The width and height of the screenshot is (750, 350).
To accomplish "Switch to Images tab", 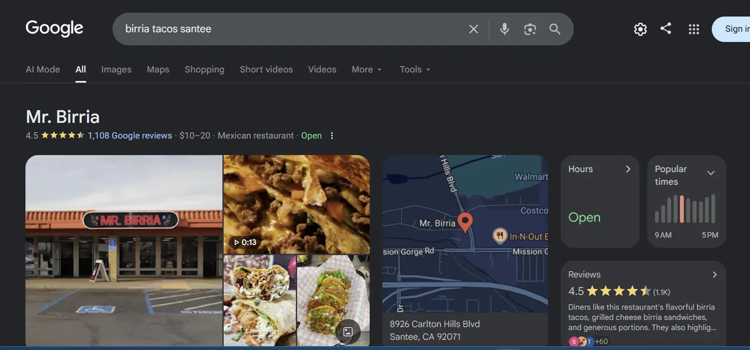I will point(116,69).
